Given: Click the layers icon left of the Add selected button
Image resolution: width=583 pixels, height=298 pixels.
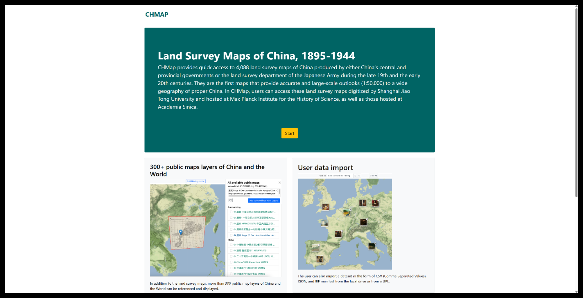Looking at the screenshot, I should click(231, 200).
